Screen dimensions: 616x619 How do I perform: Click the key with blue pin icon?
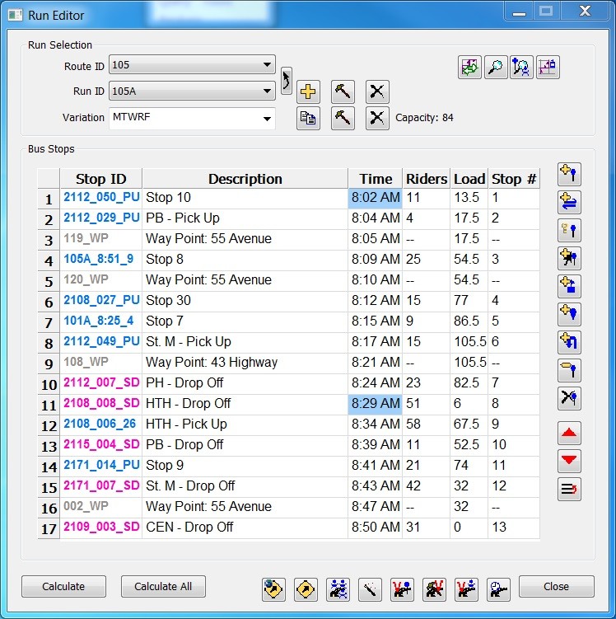coord(569,230)
